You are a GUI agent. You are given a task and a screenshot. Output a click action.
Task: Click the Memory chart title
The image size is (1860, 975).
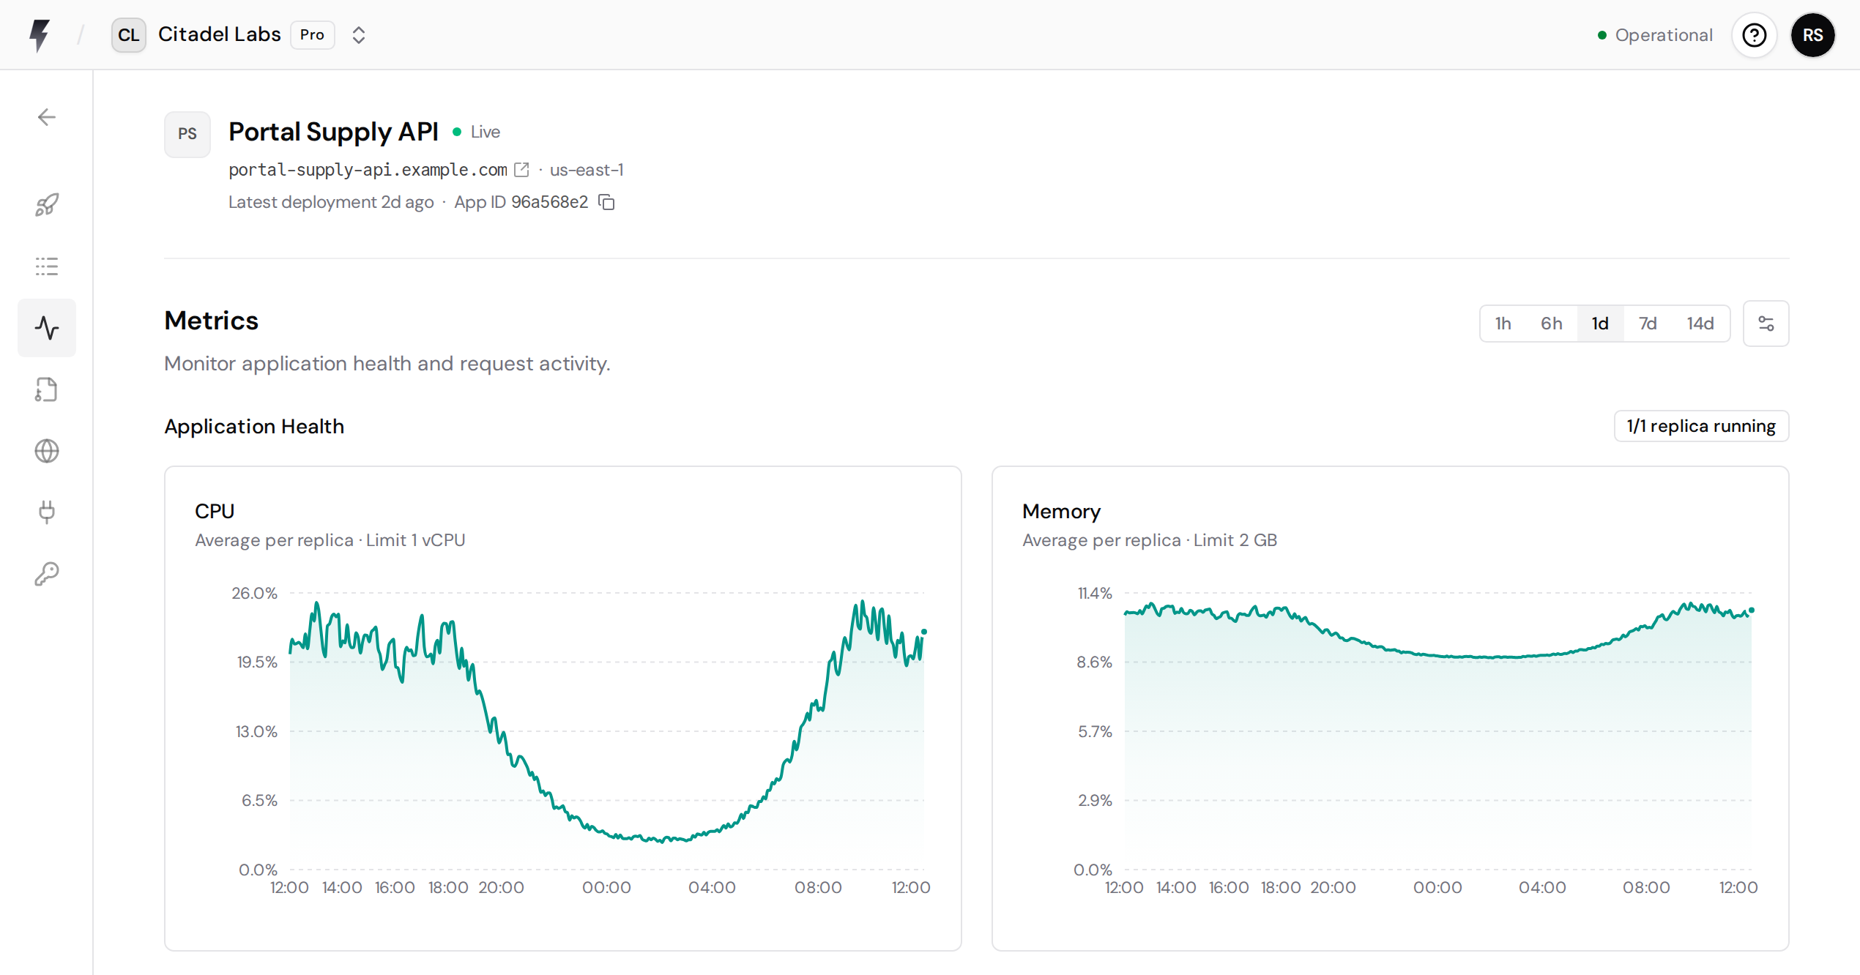pyautogui.click(x=1061, y=511)
